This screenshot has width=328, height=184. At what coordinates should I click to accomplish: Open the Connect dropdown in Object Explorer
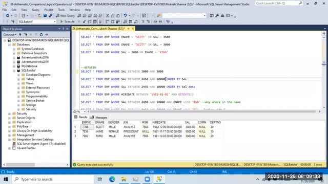pos(10,35)
